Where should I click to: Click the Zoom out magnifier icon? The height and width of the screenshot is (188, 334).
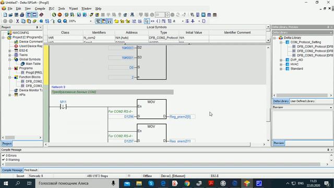(x=65, y=21)
